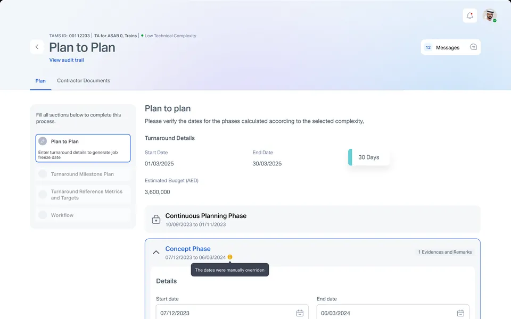Click the TAMS ID 00112233 text
511x319 pixels.
pyautogui.click(x=69, y=36)
